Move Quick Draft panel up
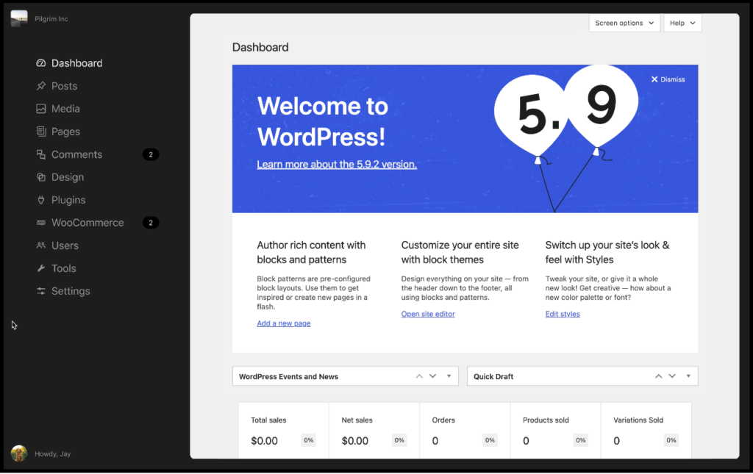The width and height of the screenshot is (753, 474). click(658, 376)
